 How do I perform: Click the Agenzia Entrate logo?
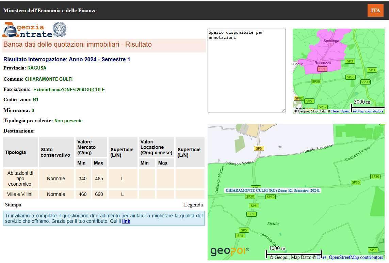(27, 30)
